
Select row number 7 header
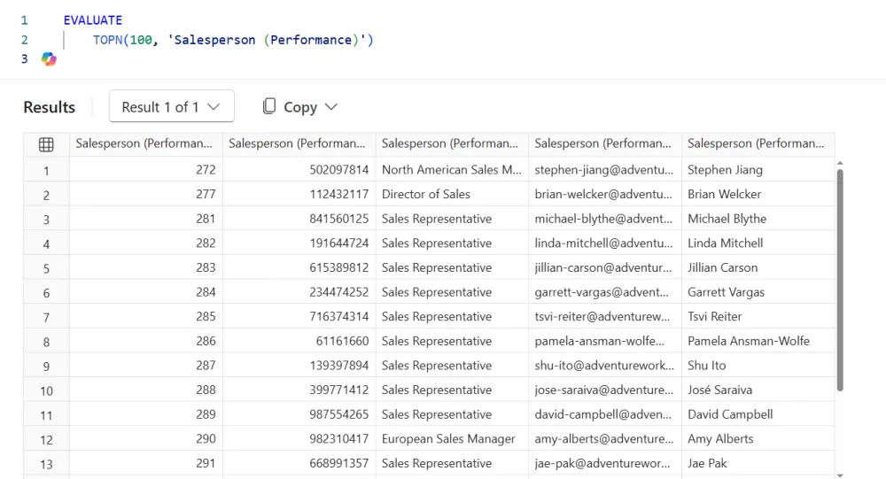coord(46,318)
